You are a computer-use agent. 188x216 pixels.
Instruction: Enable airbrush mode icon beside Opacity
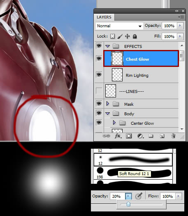tap(139, 196)
